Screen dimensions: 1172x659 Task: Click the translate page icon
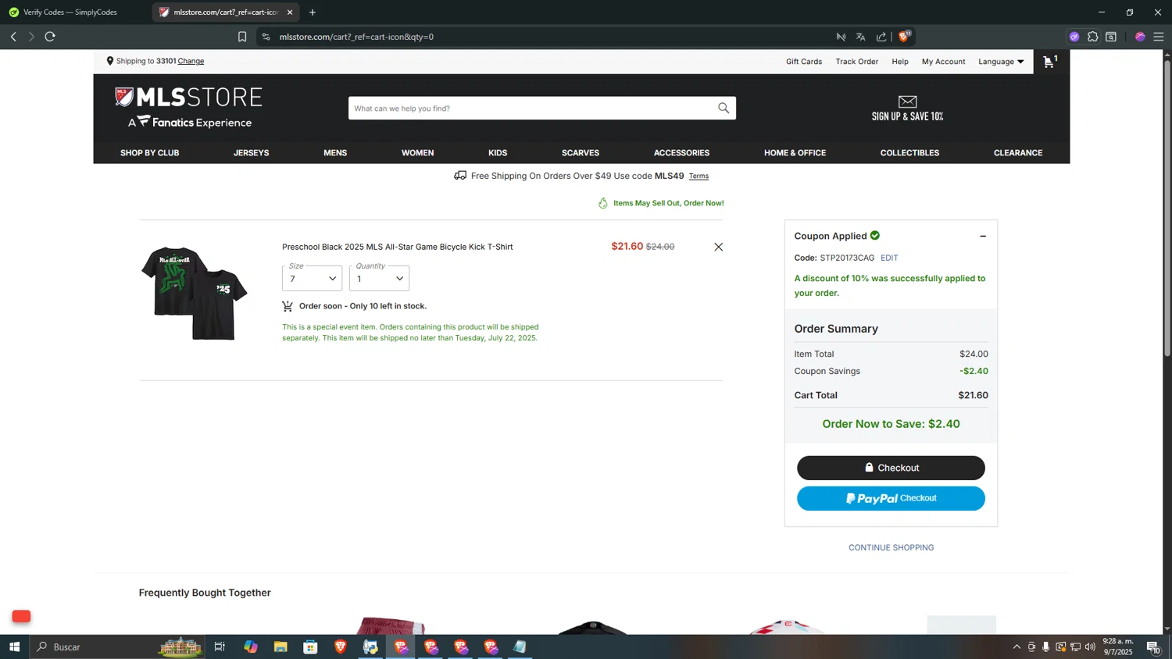[x=860, y=37]
